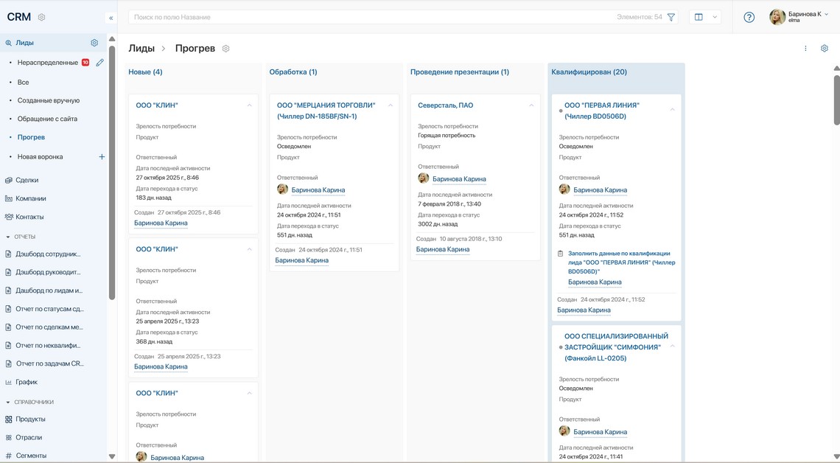
Task: Open Компании section icon
Action: point(9,199)
